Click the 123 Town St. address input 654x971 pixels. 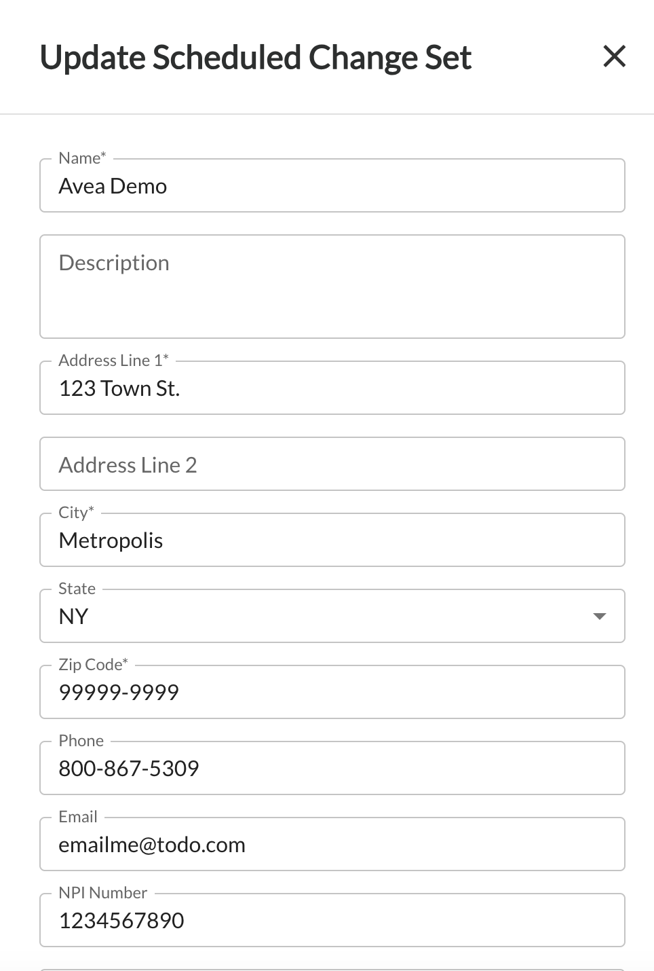click(x=332, y=388)
